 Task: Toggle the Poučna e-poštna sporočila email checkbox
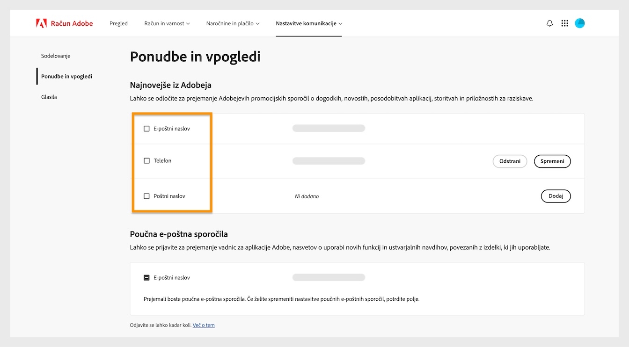(x=146, y=277)
